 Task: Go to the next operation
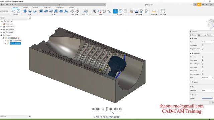[x=116, y=109]
